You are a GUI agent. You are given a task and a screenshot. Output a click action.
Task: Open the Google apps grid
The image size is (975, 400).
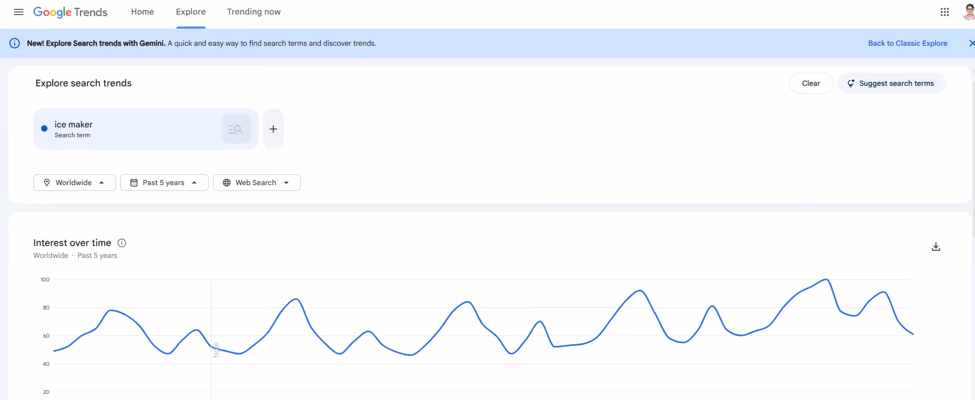pos(944,11)
